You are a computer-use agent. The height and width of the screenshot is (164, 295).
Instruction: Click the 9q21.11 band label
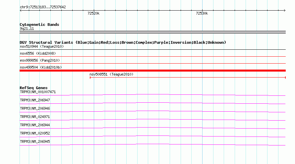coord(27,28)
